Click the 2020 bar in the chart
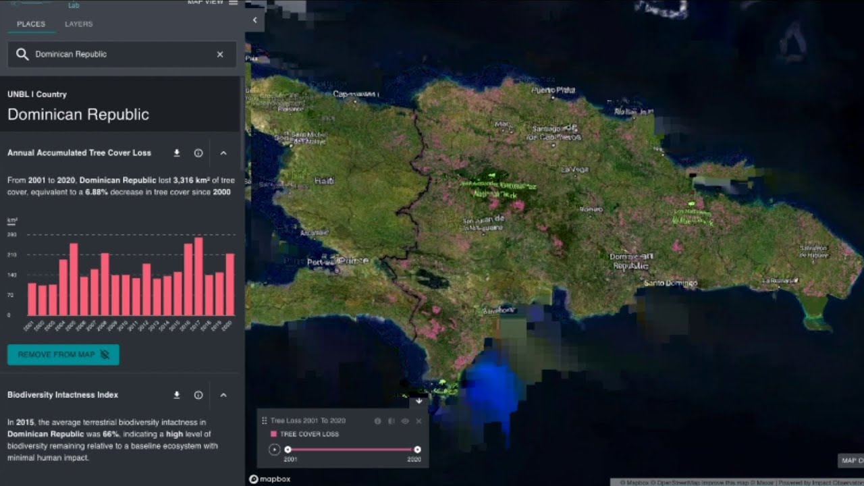Screen dimensions: 864x486 pos(230,284)
